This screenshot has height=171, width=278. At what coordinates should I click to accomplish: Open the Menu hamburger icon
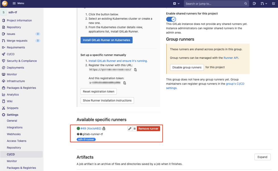(14, 3)
